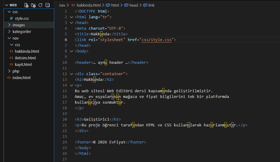Click the html breadcrumb segment
Screen dimensions: 280x162
[x=115, y=5]
